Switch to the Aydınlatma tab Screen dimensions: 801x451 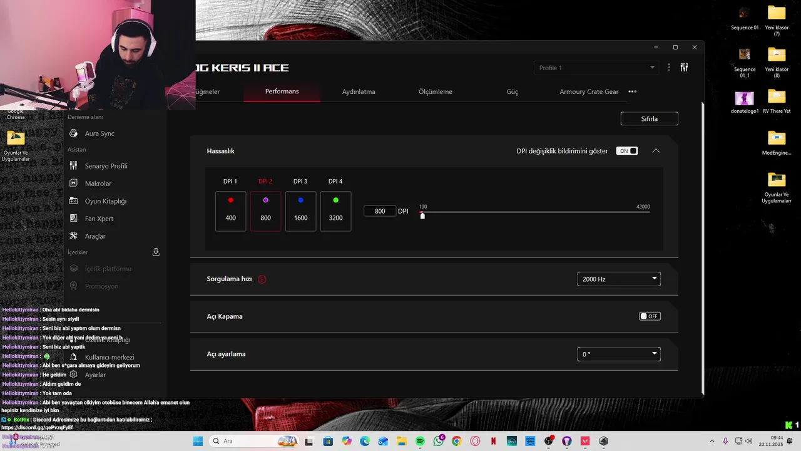click(x=359, y=91)
